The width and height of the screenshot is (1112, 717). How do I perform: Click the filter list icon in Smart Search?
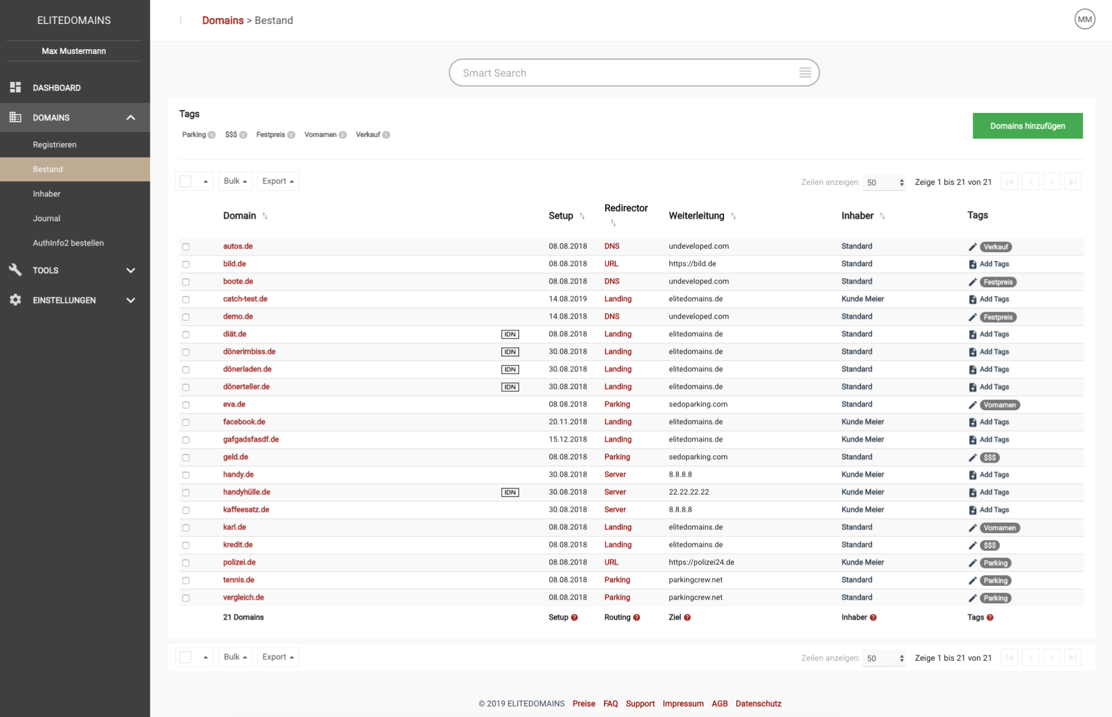coord(805,73)
